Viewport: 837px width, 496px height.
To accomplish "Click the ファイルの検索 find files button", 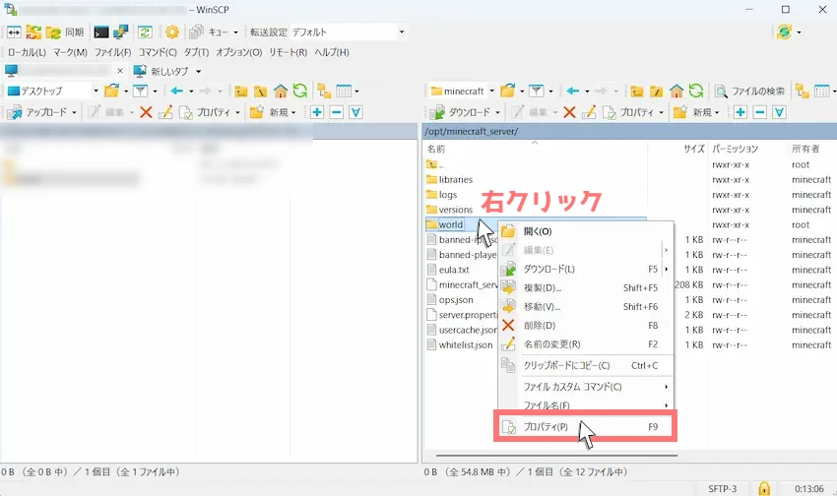I will [750, 92].
